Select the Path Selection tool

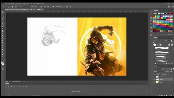[2, 50]
